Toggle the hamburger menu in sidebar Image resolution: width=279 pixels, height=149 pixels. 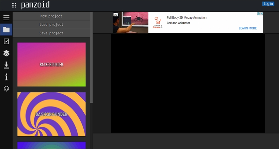[x=6, y=18]
